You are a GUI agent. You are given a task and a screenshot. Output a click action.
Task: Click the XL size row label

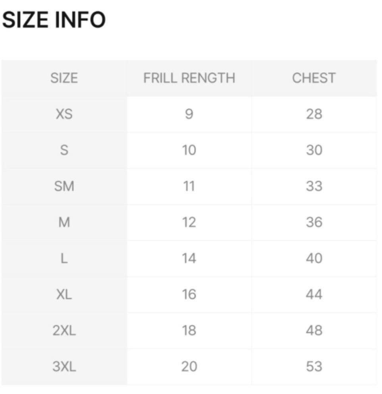coord(64,295)
